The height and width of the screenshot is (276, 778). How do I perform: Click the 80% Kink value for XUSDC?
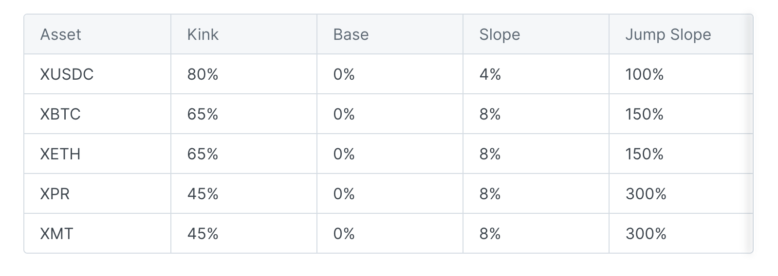pyautogui.click(x=203, y=74)
